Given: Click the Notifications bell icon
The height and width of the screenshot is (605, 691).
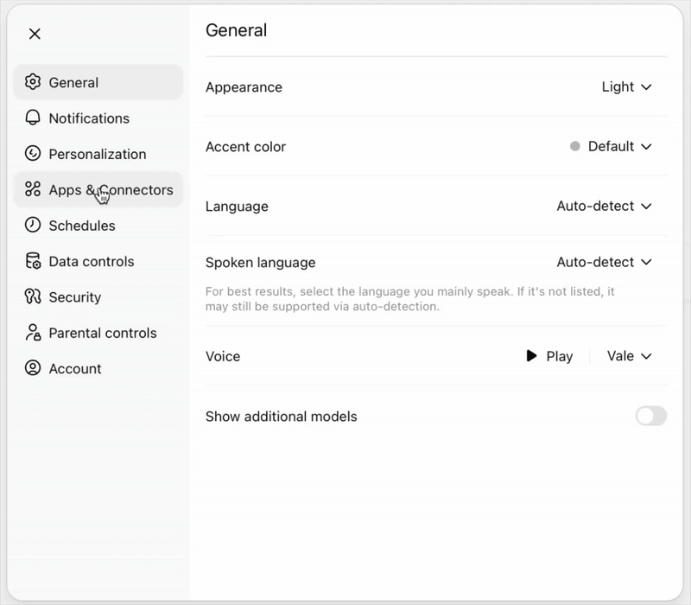Looking at the screenshot, I should point(32,118).
